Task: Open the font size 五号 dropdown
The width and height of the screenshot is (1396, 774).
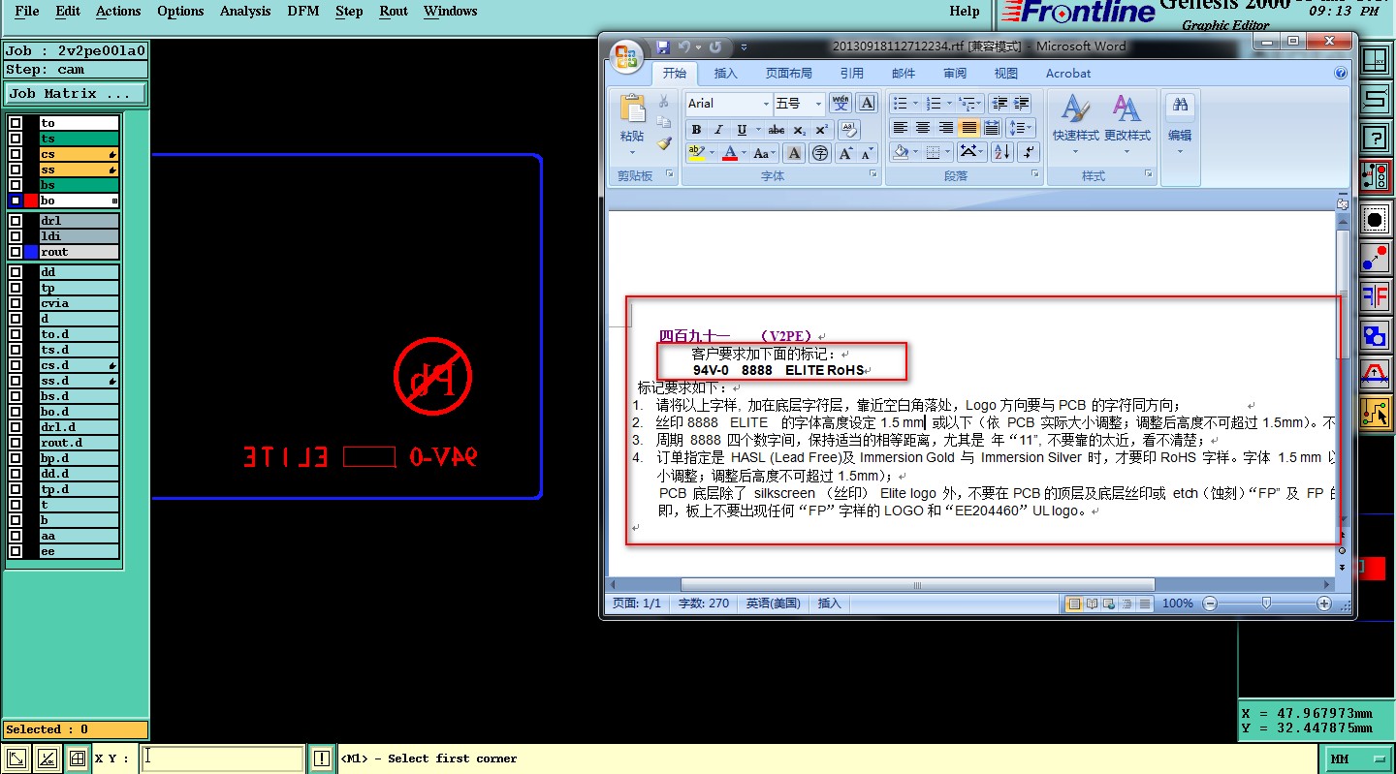Action: [818, 104]
